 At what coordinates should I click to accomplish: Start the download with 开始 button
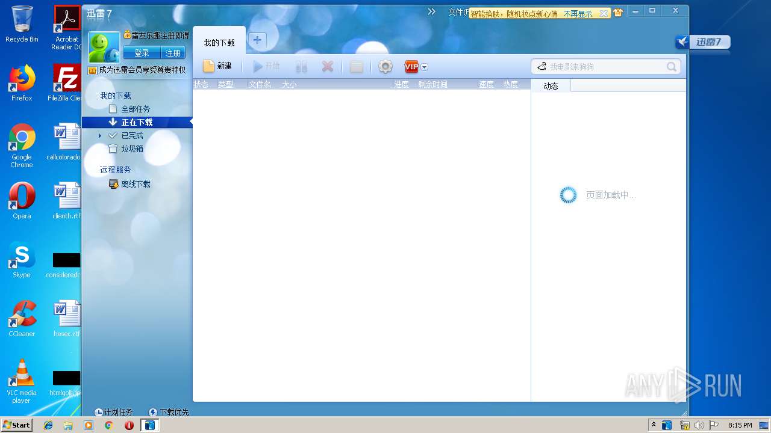(266, 66)
